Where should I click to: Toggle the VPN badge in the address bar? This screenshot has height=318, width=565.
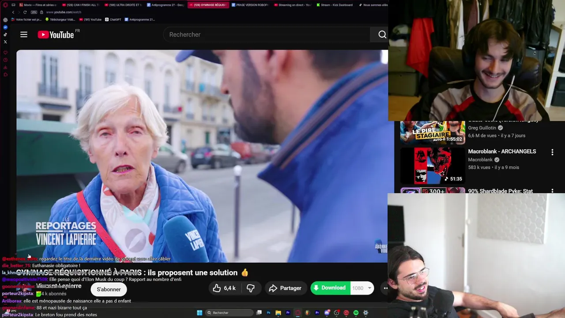click(34, 12)
